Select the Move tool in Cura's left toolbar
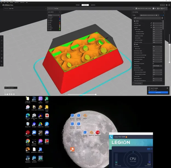Screen dimensions: 171x168 (x=2, y=37)
